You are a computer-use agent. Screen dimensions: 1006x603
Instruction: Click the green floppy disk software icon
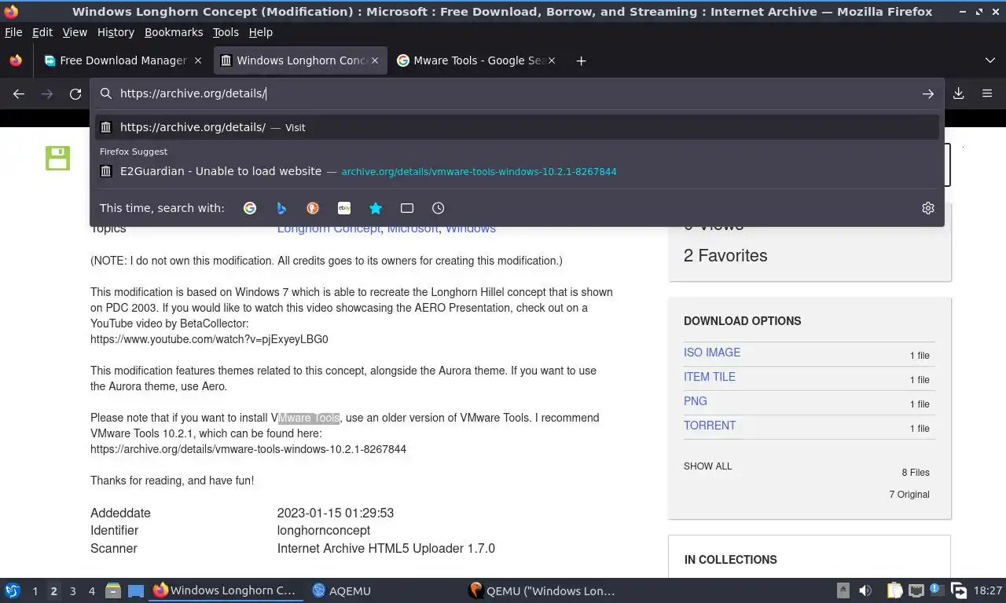point(57,158)
